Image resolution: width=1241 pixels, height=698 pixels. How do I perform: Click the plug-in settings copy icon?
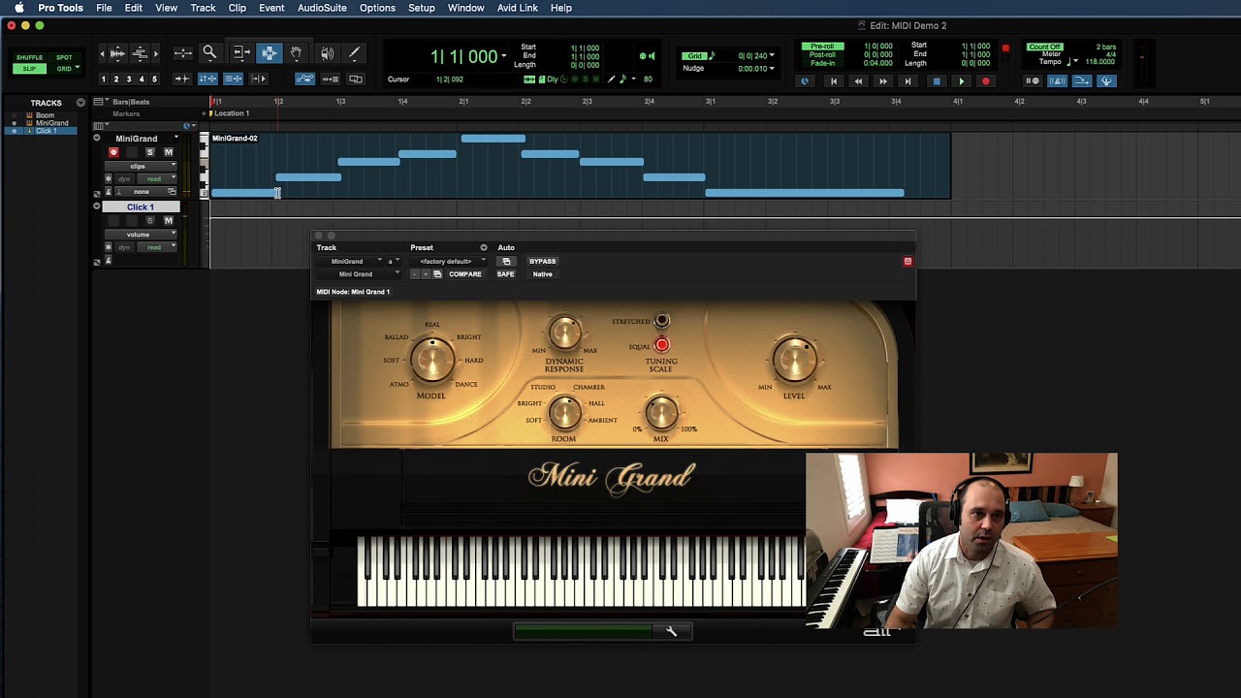(437, 274)
